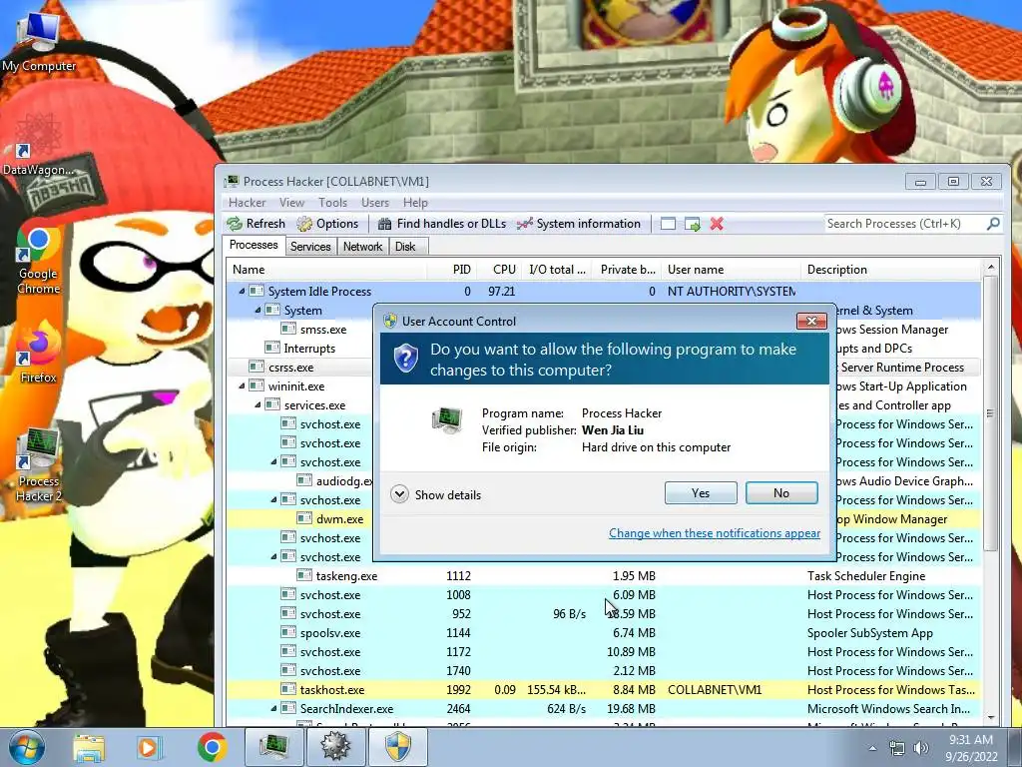The image size is (1022, 767).
Task: Collapse svchost.exe node above taskeng.exe
Action: pos(273,557)
